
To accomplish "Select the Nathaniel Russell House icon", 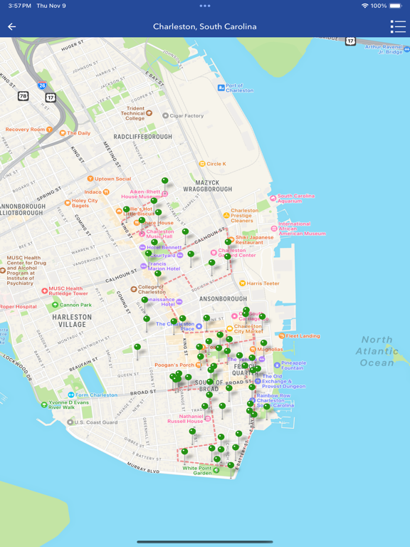I will pos(208,419).
